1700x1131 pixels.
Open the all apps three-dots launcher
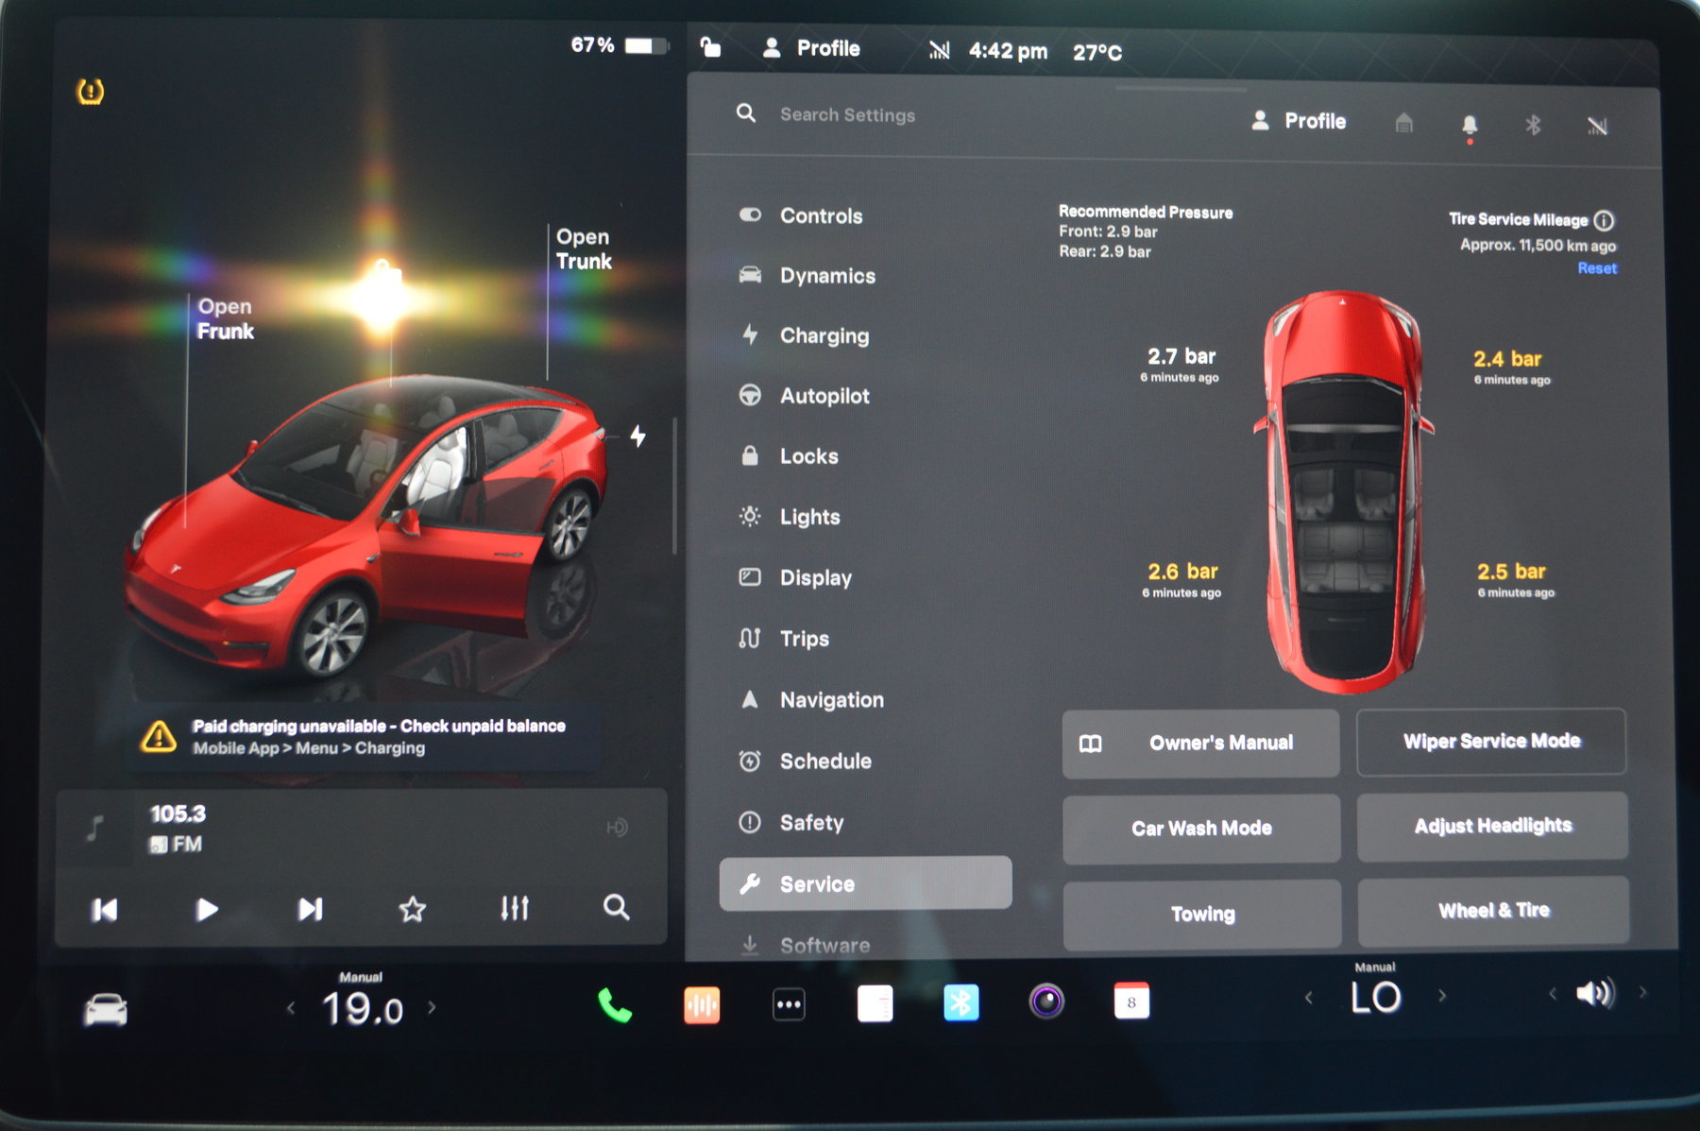789,1004
